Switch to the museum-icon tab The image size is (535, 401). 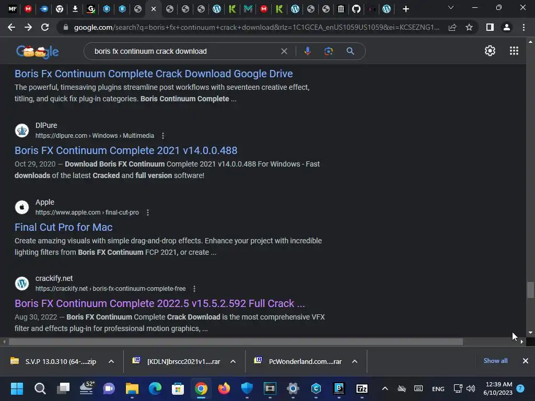pos(341,9)
